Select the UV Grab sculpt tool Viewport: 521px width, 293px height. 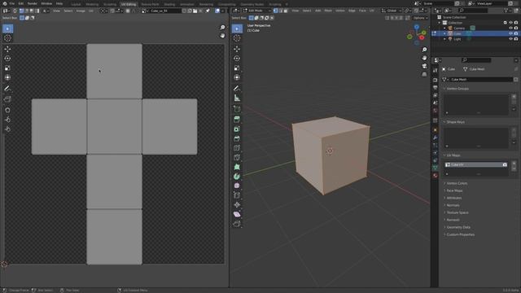pos(7,110)
